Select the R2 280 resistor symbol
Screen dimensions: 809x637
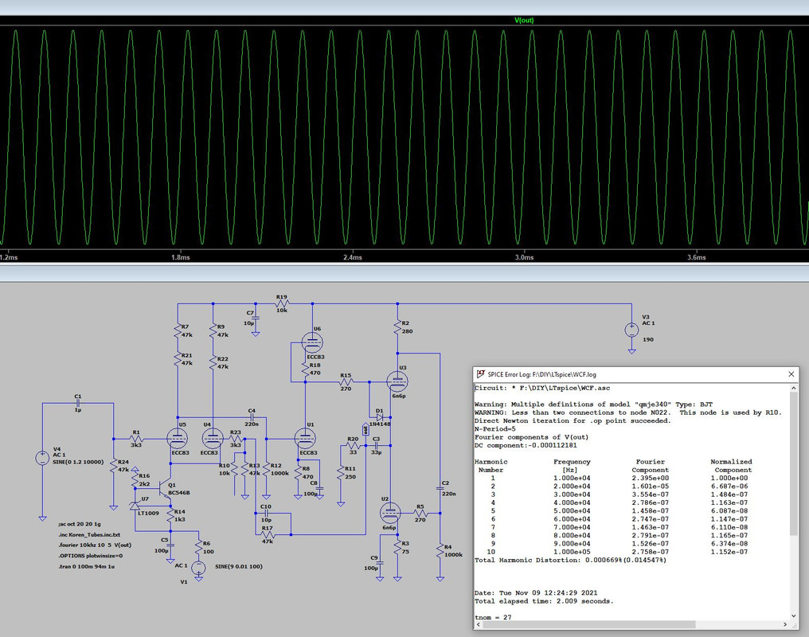pyautogui.click(x=398, y=327)
